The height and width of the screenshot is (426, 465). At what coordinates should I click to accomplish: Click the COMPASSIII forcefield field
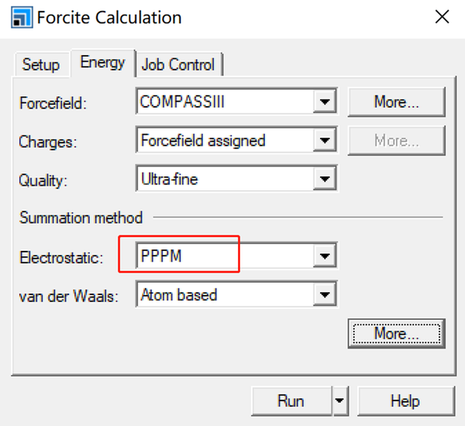pyautogui.click(x=226, y=101)
